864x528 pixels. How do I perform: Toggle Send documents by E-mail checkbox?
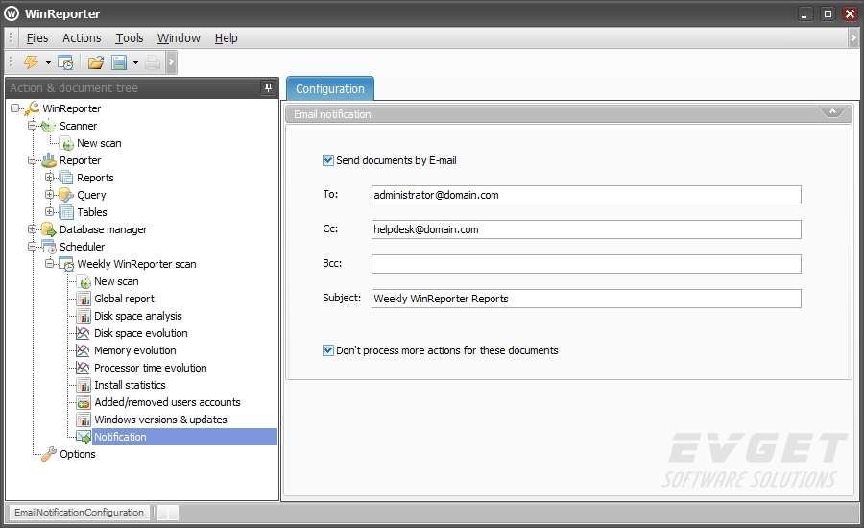pyautogui.click(x=328, y=160)
